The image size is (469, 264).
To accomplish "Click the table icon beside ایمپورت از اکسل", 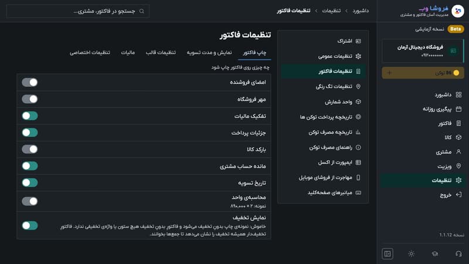I will click(x=358, y=163).
